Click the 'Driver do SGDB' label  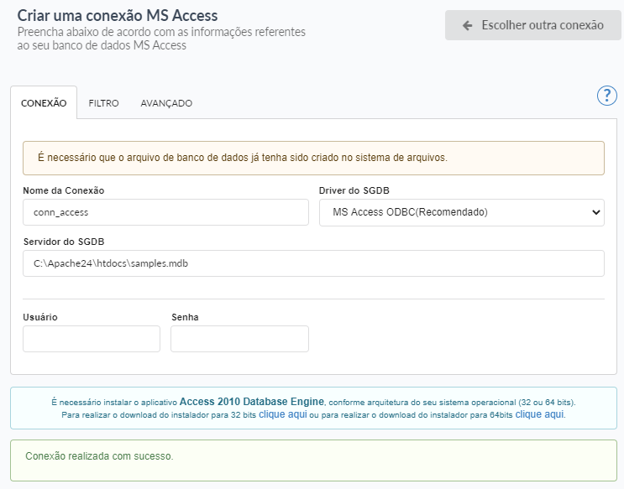point(354,190)
